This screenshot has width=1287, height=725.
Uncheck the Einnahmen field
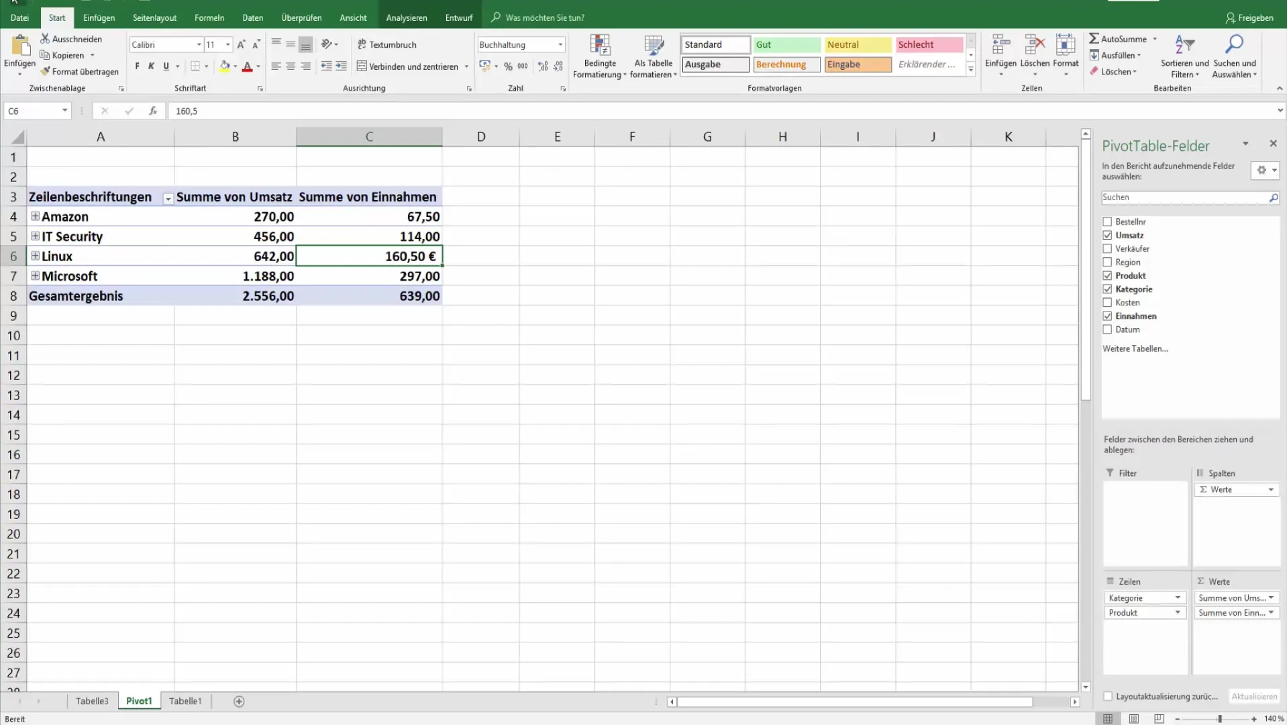pyautogui.click(x=1107, y=316)
